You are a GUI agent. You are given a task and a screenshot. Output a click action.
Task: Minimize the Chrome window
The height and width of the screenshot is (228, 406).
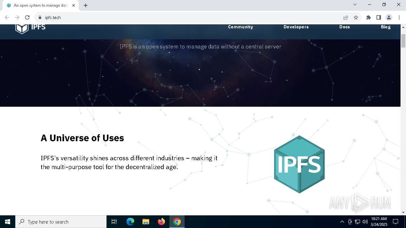(370, 4)
